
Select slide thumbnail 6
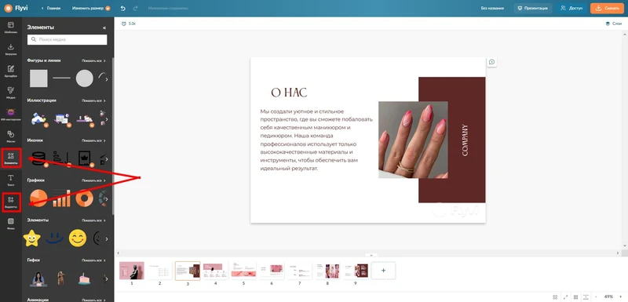[x=272, y=271]
